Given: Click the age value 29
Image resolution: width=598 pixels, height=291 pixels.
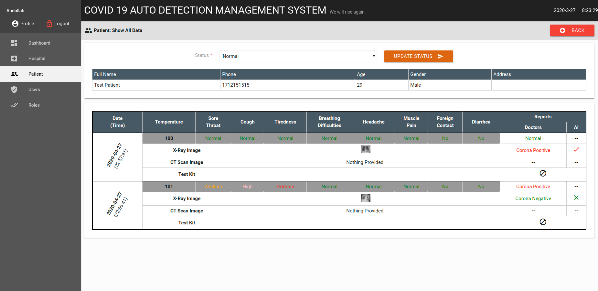Looking at the screenshot, I should 359,85.
